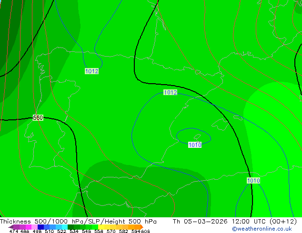Click the 534 legend value
Screen dimensions: 302x233
[74, 231]
